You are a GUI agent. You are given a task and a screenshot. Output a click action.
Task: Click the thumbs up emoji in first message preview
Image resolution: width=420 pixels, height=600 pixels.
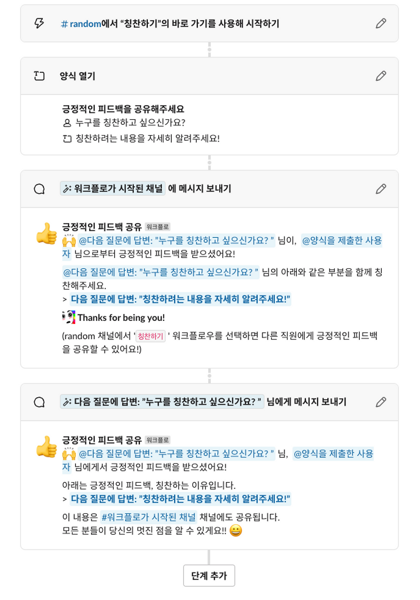coord(46,234)
